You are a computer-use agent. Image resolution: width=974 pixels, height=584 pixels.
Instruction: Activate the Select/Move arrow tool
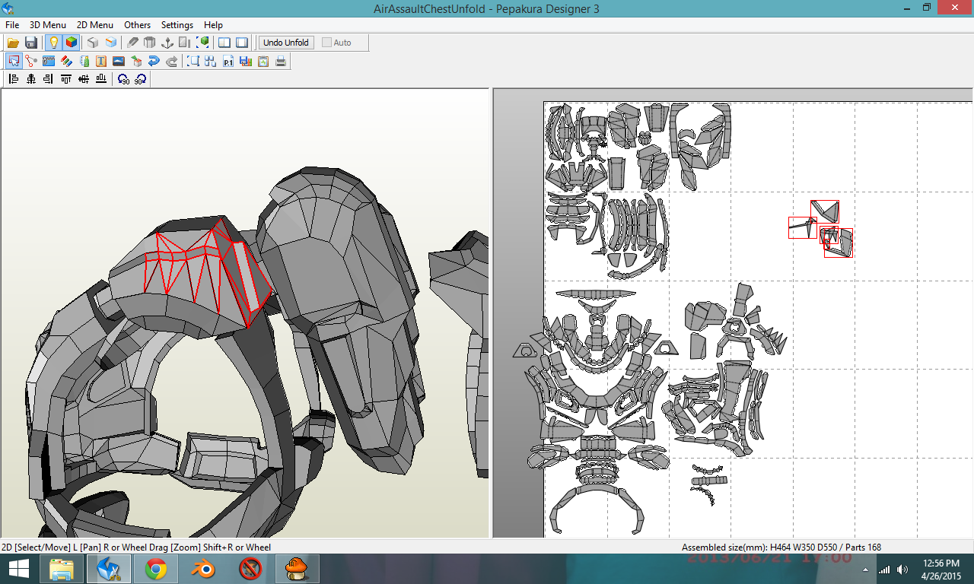coord(14,61)
